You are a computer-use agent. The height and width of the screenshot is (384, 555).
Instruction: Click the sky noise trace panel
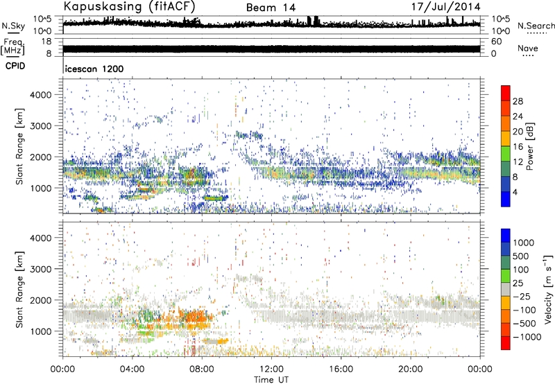click(x=271, y=25)
